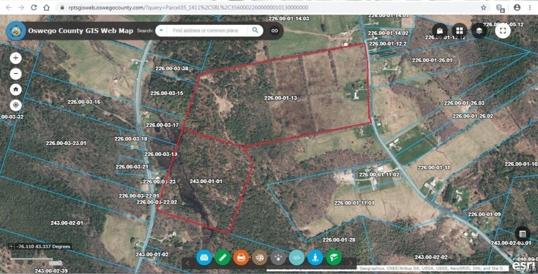The width and height of the screenshot is (538, 274).
Task: Open the blue envelope widget
Action: (204, 257)
